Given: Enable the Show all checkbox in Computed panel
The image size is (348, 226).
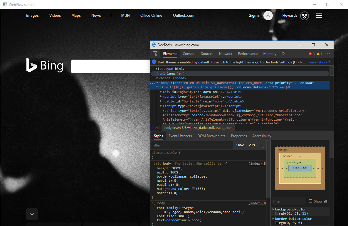Looking at the screenshot, I should [x=310, y=201].
